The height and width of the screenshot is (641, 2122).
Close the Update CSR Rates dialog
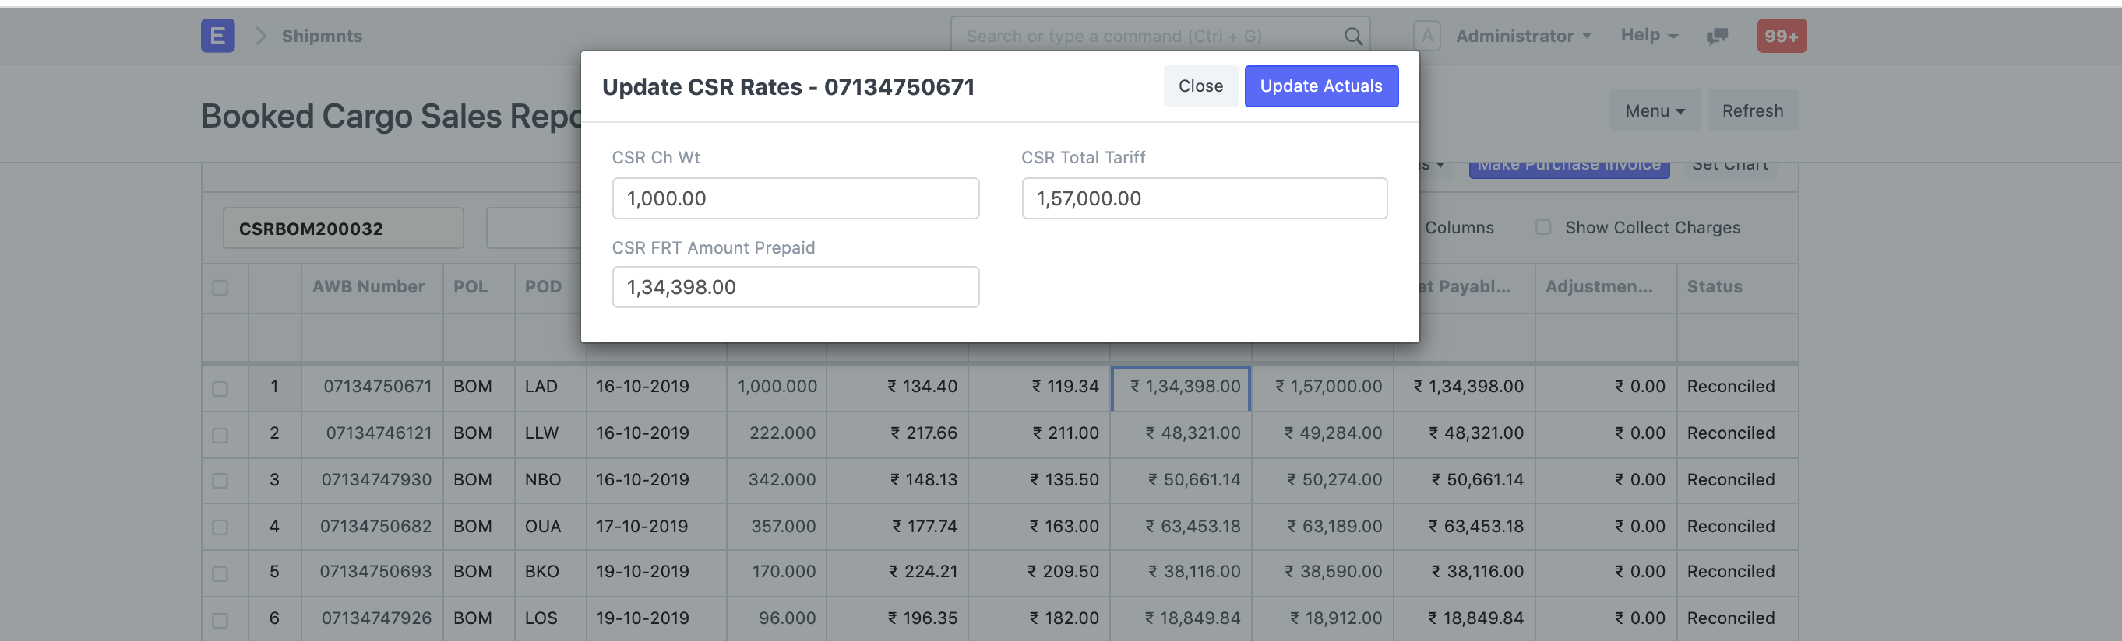(1200, 86)
